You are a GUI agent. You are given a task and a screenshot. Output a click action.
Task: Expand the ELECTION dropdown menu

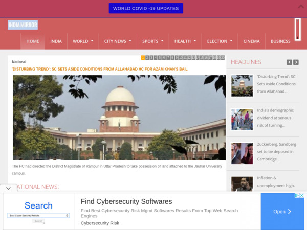pyautogui.click(x=220, y=41)
